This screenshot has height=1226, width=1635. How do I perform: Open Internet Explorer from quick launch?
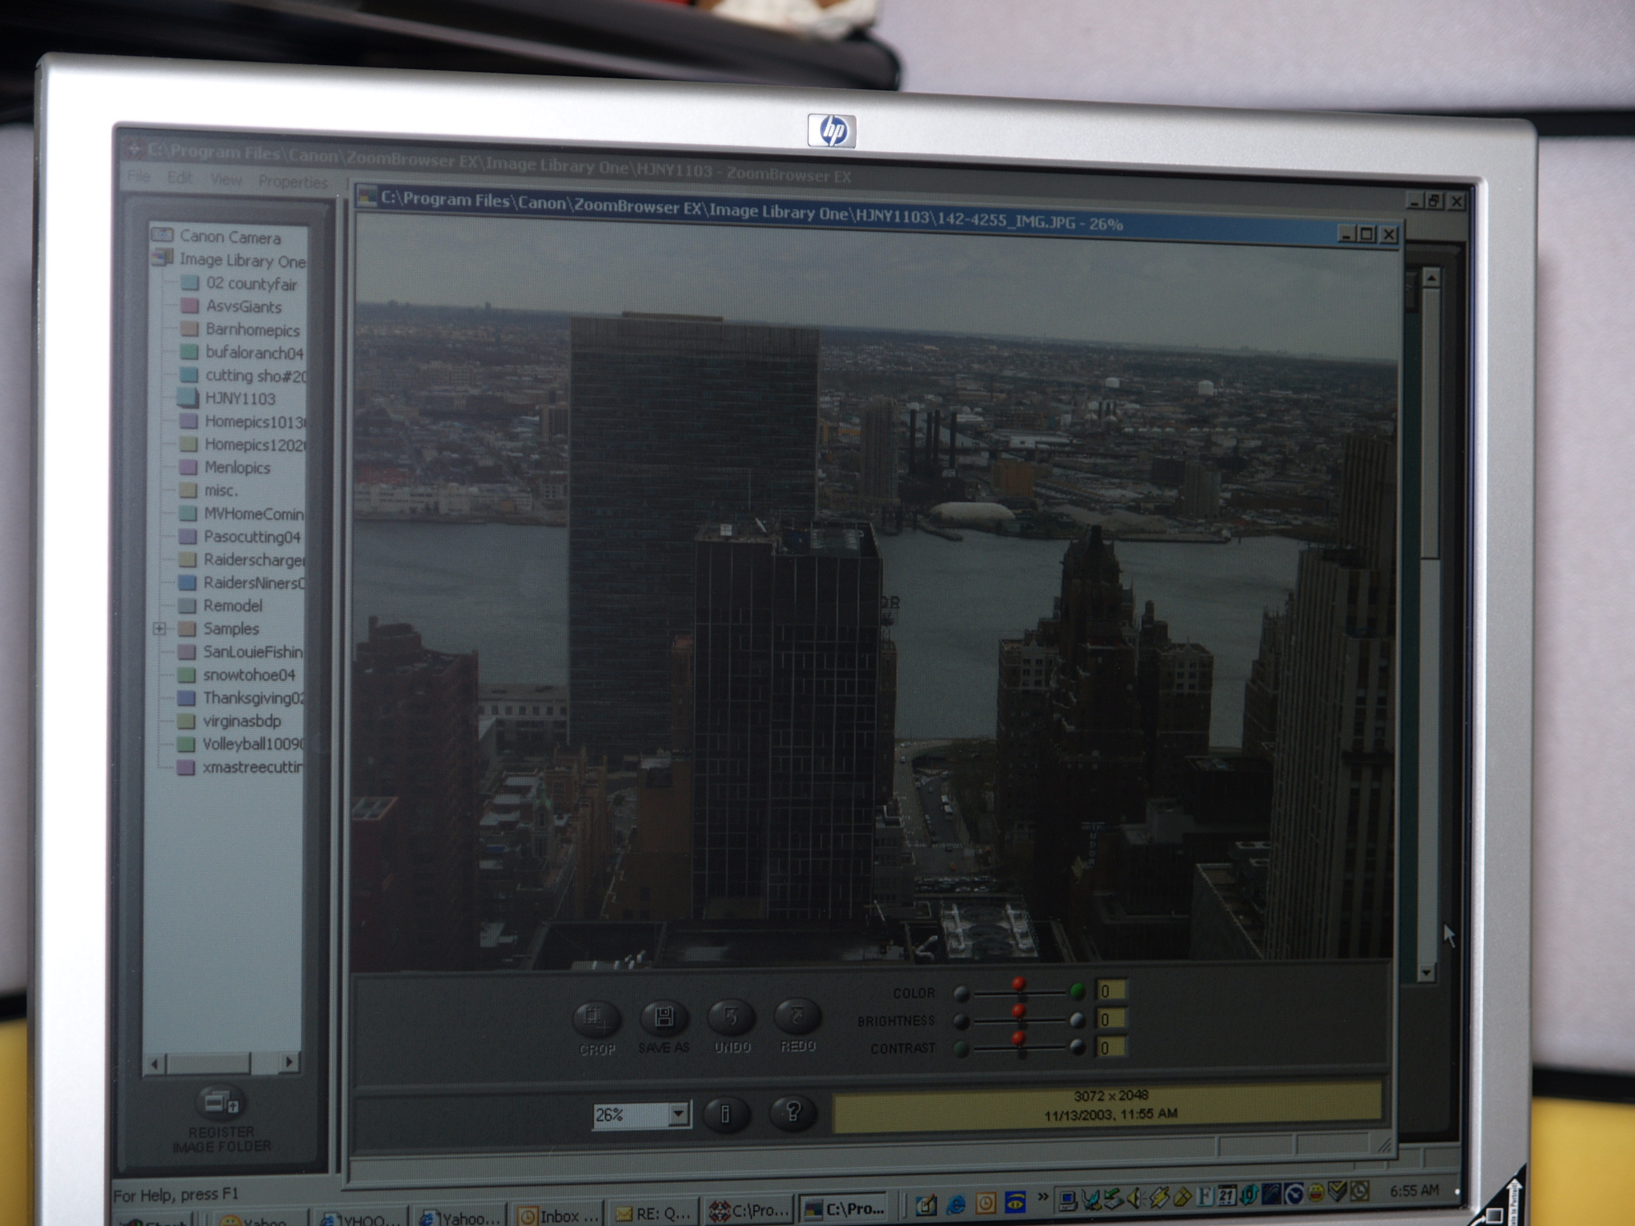click(955, 1204)
